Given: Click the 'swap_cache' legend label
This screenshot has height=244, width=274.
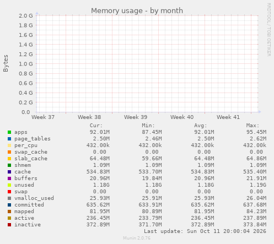Looking at the screenshot, I should [31, 152].
